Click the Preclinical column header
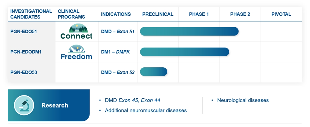 point(158,14)
